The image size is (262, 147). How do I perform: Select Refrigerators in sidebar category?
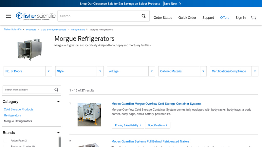coord(12,115)
